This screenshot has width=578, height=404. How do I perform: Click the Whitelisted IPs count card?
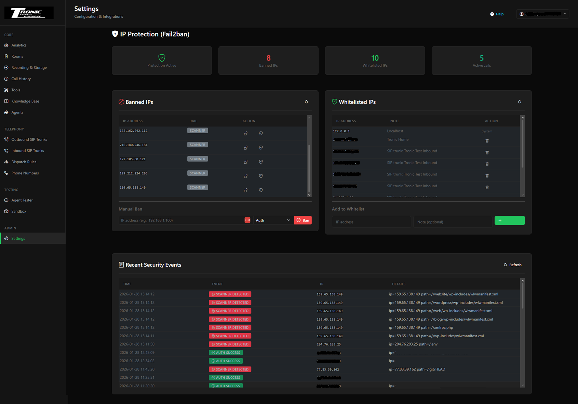click(x=375, y=60)
